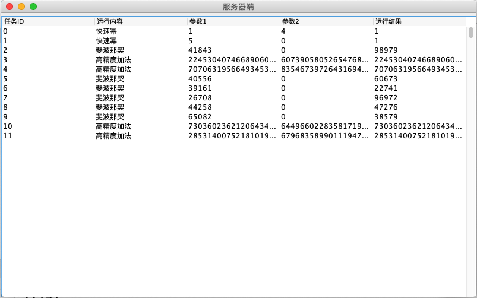Select result value 47276

386,107
